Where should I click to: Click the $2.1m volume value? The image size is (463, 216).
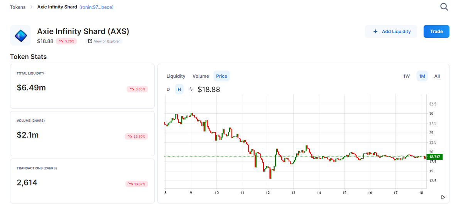(28, 135)
